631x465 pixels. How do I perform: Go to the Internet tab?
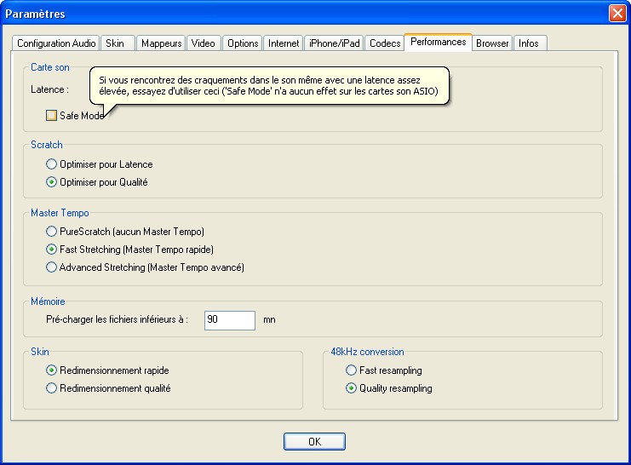click(284, 43)
